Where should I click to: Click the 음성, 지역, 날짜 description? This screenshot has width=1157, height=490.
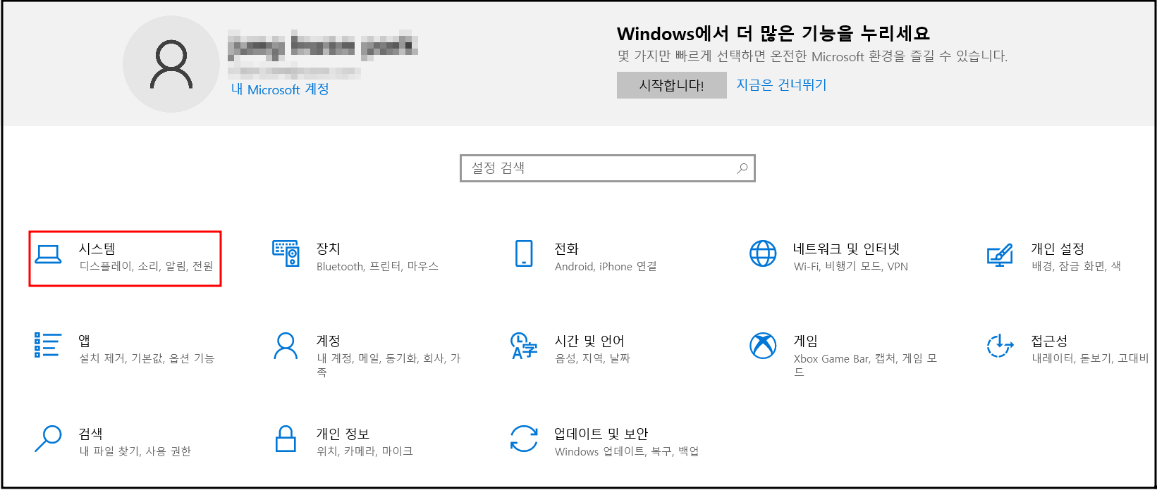[x=592, y=358]
